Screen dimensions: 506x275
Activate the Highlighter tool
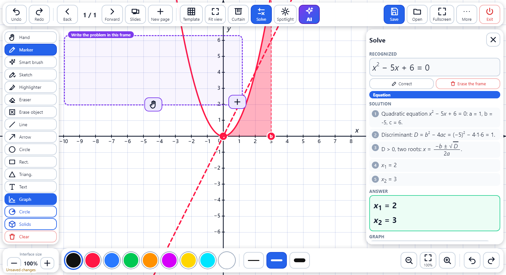pyautogui.click(x=31, y=87)
